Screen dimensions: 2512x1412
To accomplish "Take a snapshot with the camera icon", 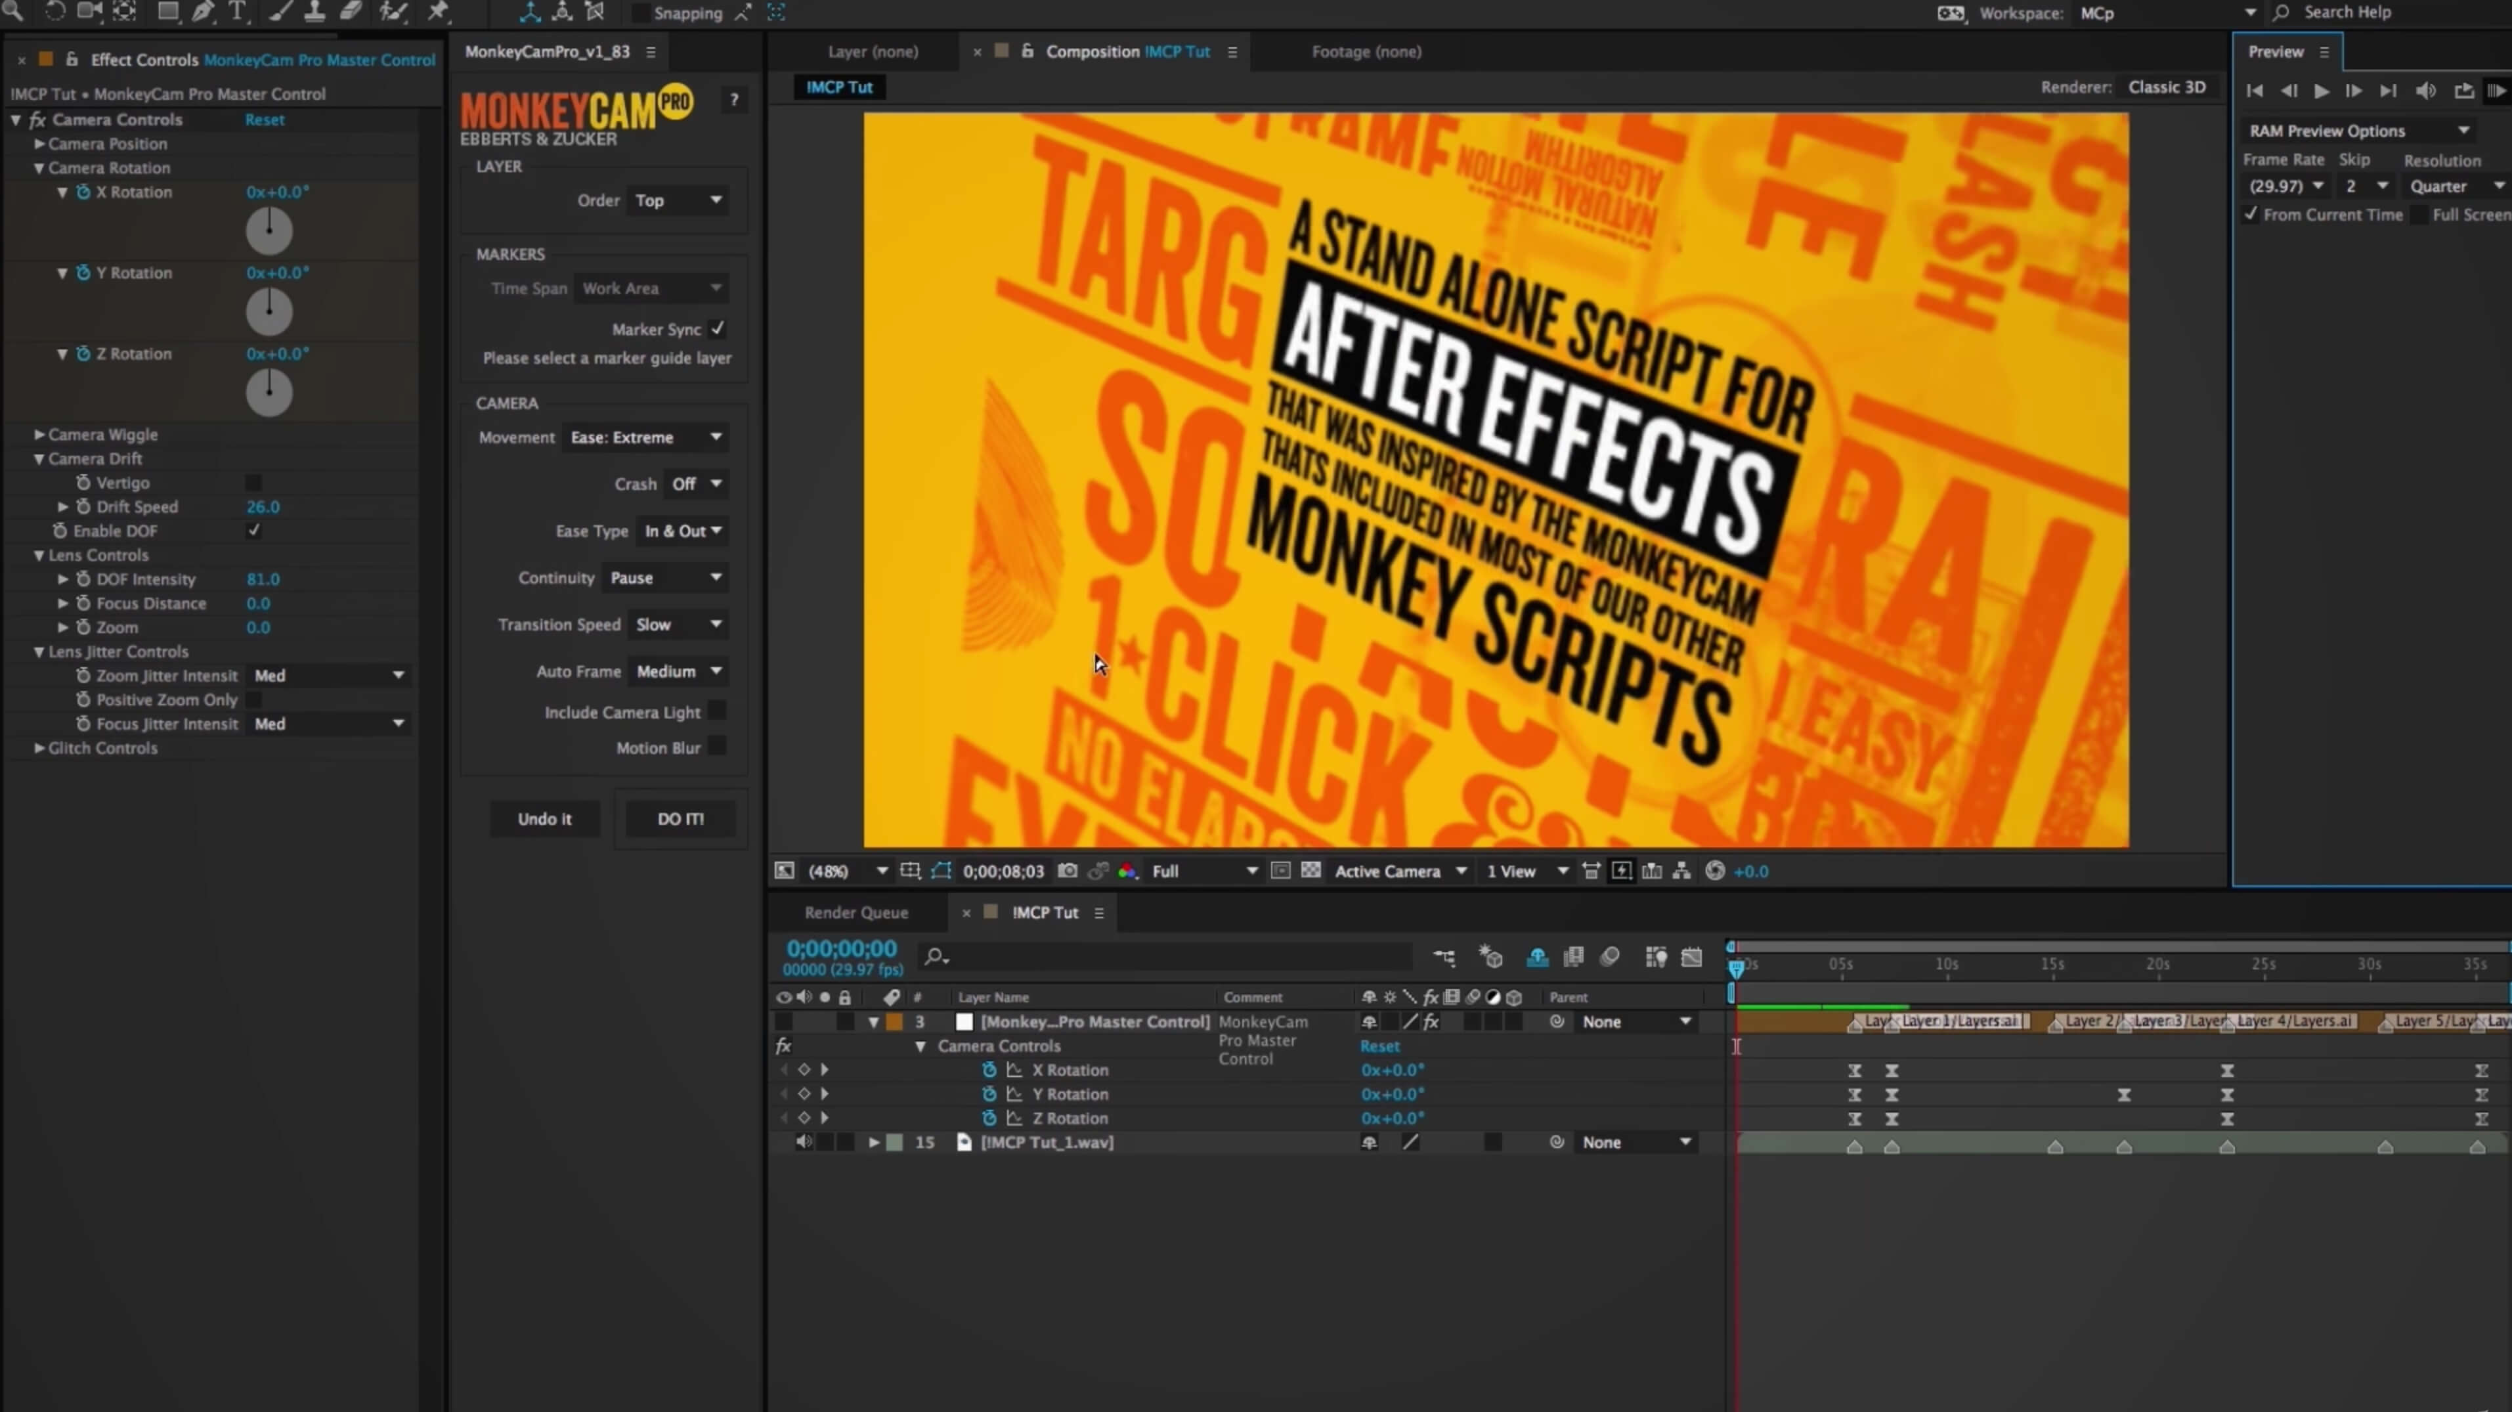I will tap(1068, 871).
